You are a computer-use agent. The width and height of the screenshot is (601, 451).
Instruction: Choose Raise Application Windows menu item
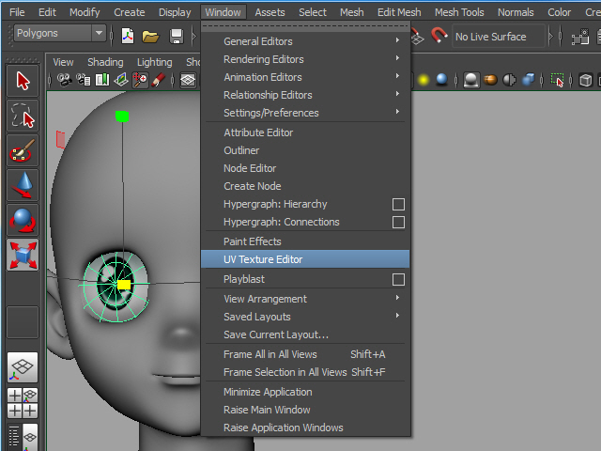[x=305, y=428]
